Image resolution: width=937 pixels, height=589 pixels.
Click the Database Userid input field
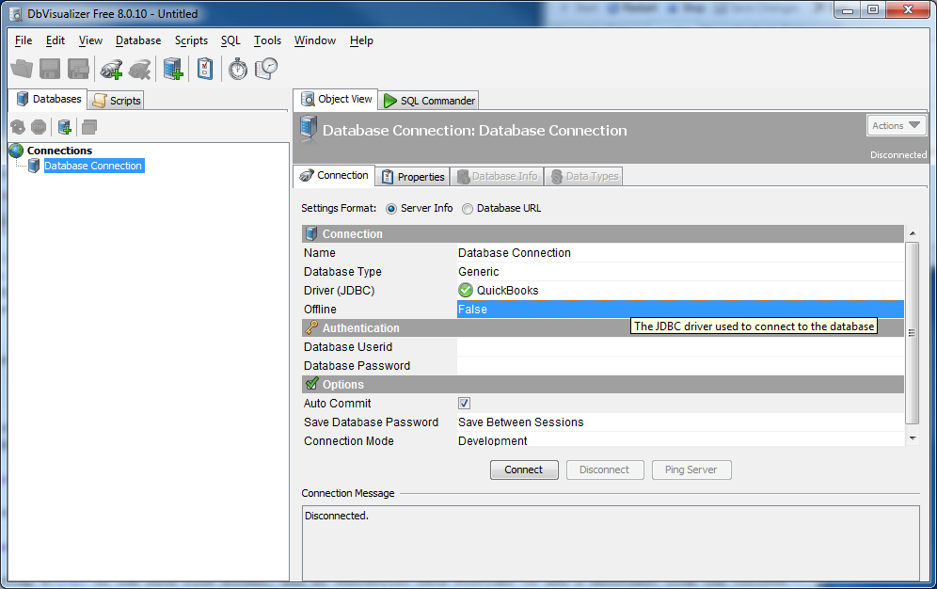(x=679, y=347)
